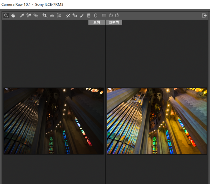This screenshot has width=210, height=184.
Task: Rotate image counterclockwise
Action: click(111, 16)
